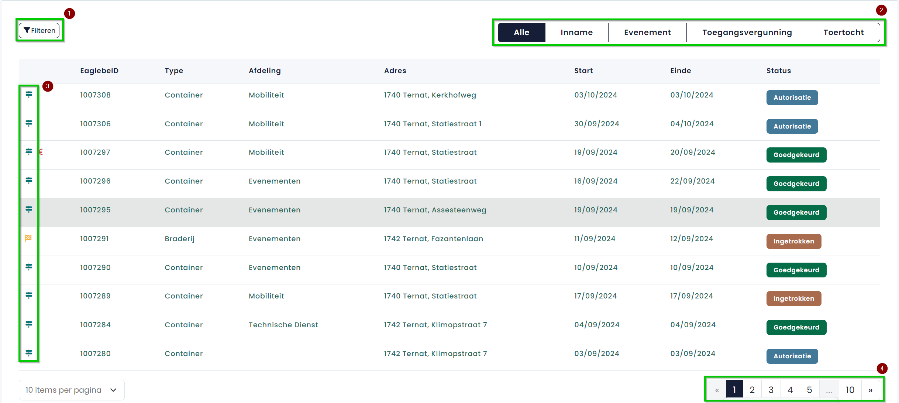Expand the 10 items per pagina dropdown

click(x=71, y=390)
